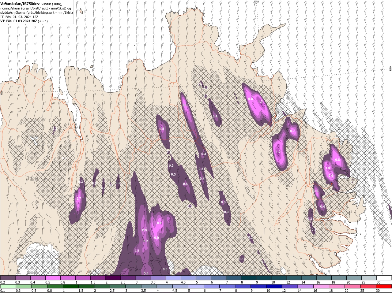
Task: Click the 1.2 precipitation value on the map
Action: pyautogui.click(x=278, y=152)
